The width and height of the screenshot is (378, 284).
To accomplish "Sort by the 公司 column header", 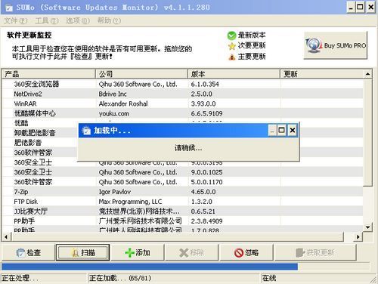I will (141, 74).
